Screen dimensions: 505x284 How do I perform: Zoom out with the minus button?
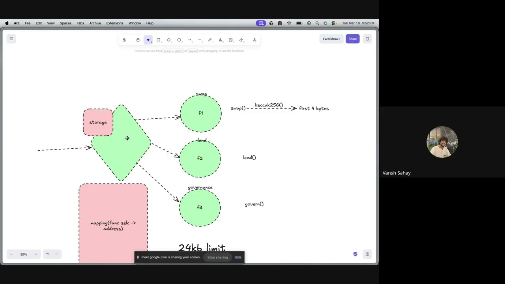[11, 254]
